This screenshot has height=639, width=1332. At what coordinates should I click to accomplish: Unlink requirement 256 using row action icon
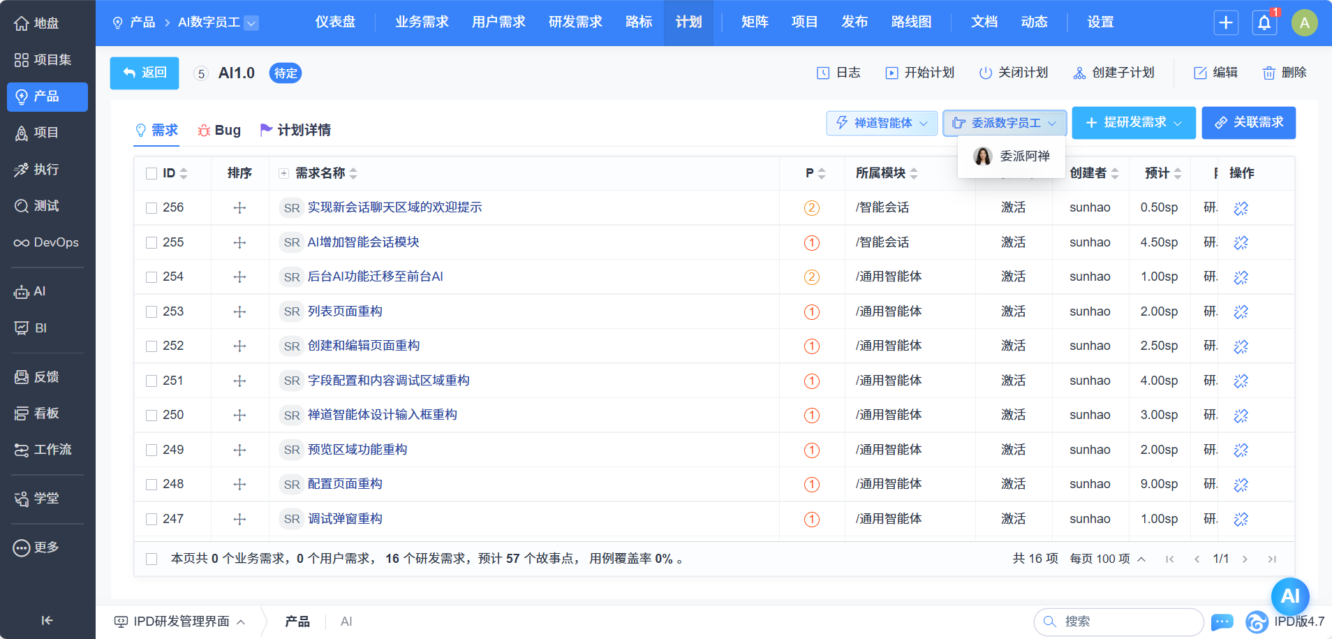[x=1241, y=208]
